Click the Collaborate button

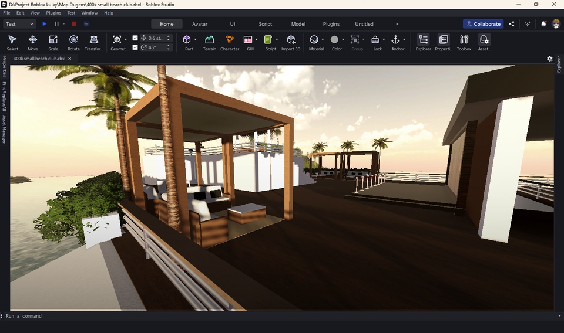(483, 24)
